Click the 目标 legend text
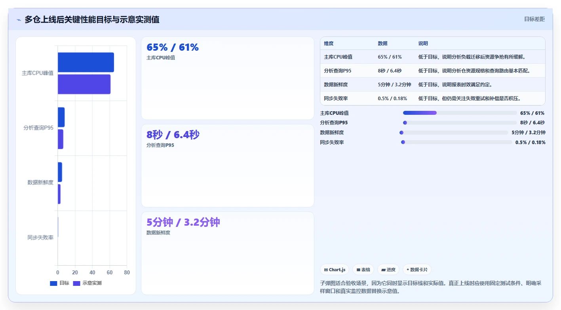Screen dimensions: 561x310 pyautogui.click(x=64, y=283)
